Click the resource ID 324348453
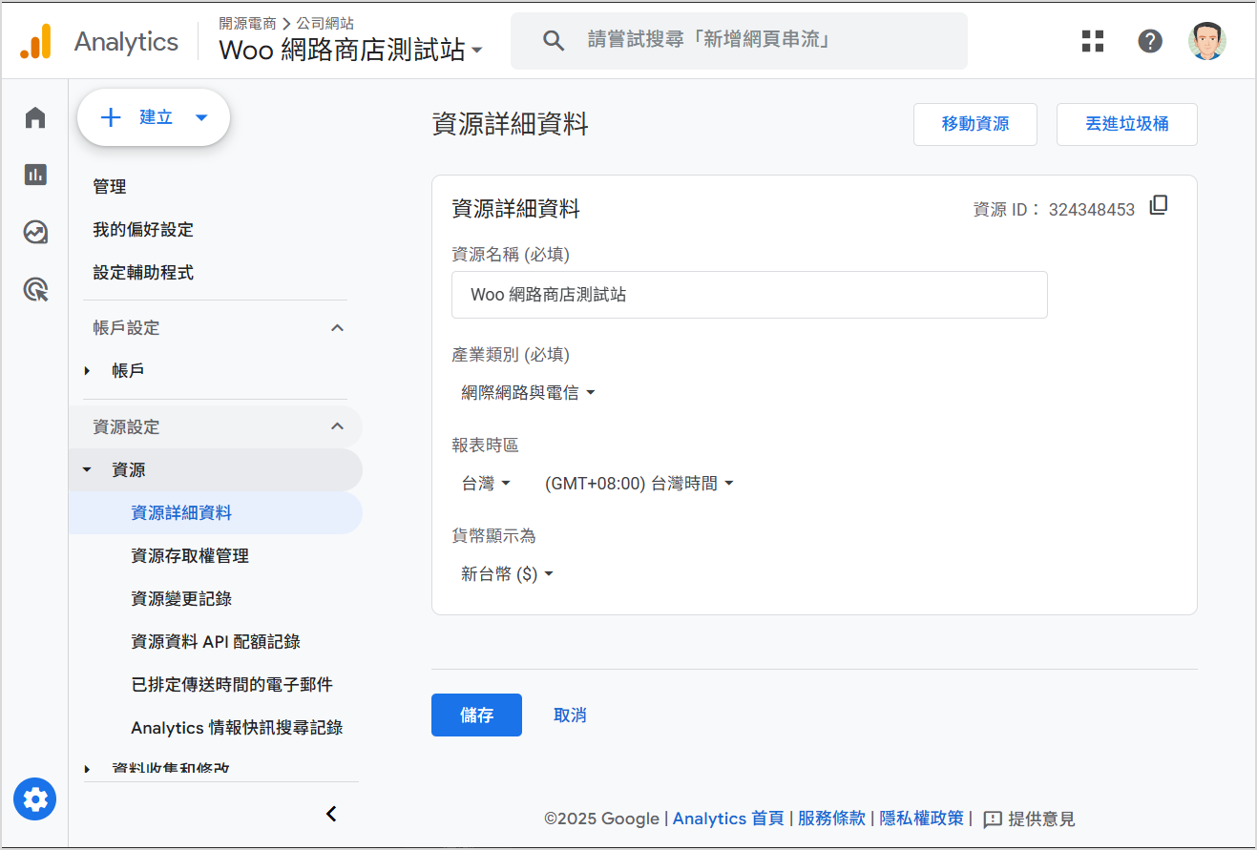Screen dimensions: 1257x850 1092,210
